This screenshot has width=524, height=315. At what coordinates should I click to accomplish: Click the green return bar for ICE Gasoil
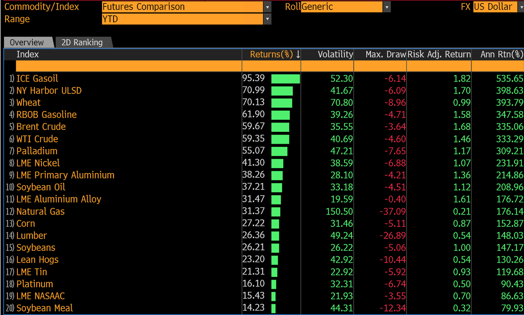pos(286,79)
